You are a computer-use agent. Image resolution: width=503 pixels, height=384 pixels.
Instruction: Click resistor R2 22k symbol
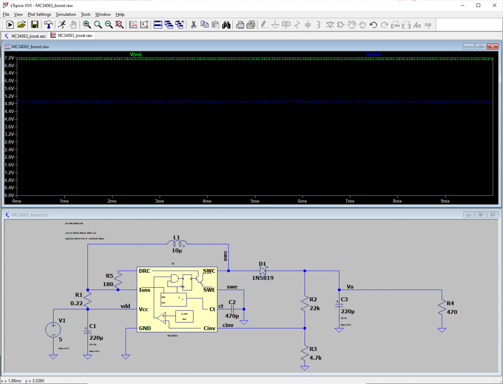pyautogui.click(x=305, y=303)
